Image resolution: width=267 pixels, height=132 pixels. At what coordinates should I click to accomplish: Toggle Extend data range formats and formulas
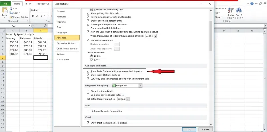tap(88, 17)
